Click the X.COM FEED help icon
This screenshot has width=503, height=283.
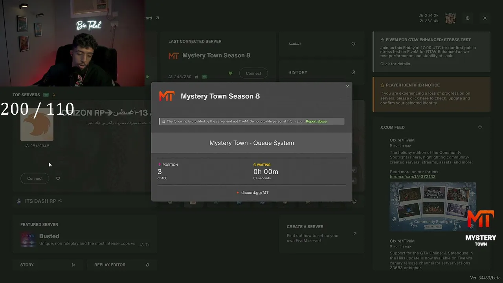pos(480,127)
